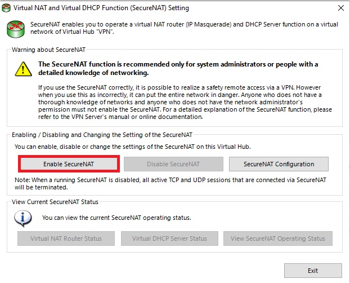Click the blue info speech bubble icon
The width and height of the screenshot is (350, 283).
23,218
